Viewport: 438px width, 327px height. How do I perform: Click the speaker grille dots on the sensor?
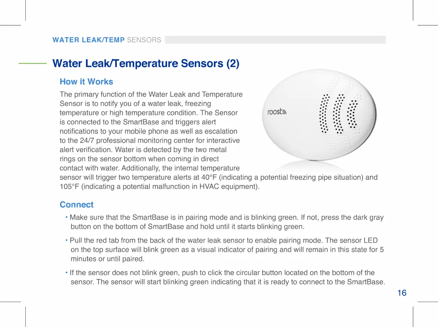pyautogui.click(x=338, y=114)
